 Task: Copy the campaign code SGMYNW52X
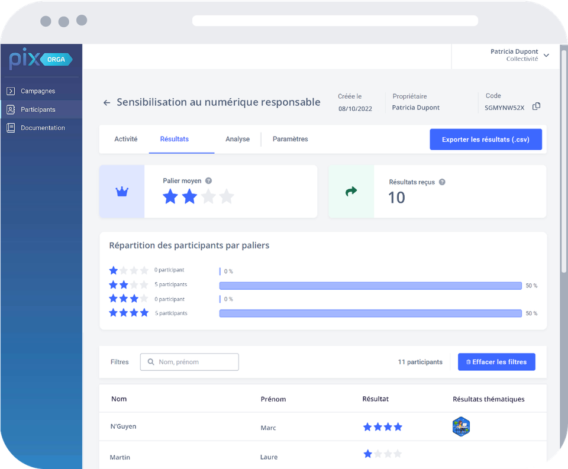pos(536,106)
